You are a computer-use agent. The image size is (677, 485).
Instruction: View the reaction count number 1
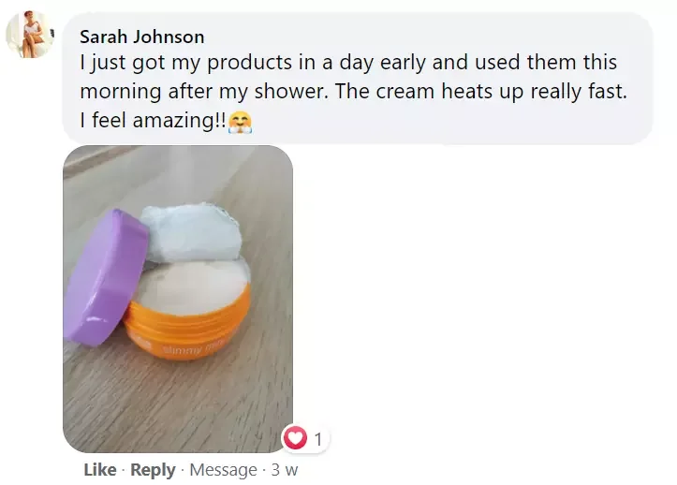(x=318, y=440)
